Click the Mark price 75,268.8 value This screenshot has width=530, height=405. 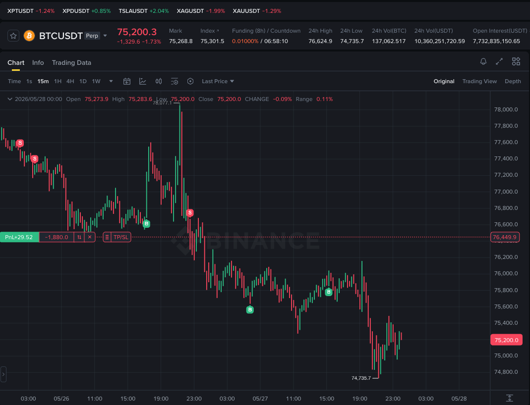click(181, 41)
